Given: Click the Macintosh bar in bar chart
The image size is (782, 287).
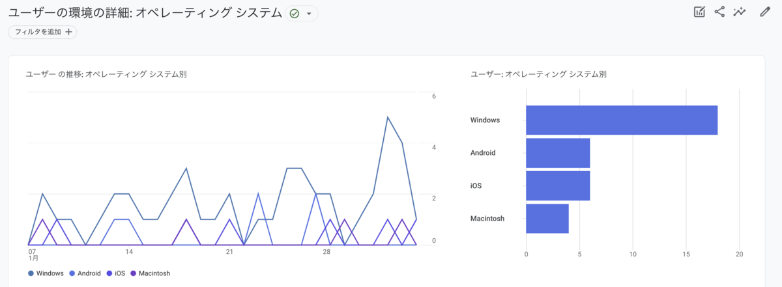Looking at the screenshot, I should (x=547, y=219).
